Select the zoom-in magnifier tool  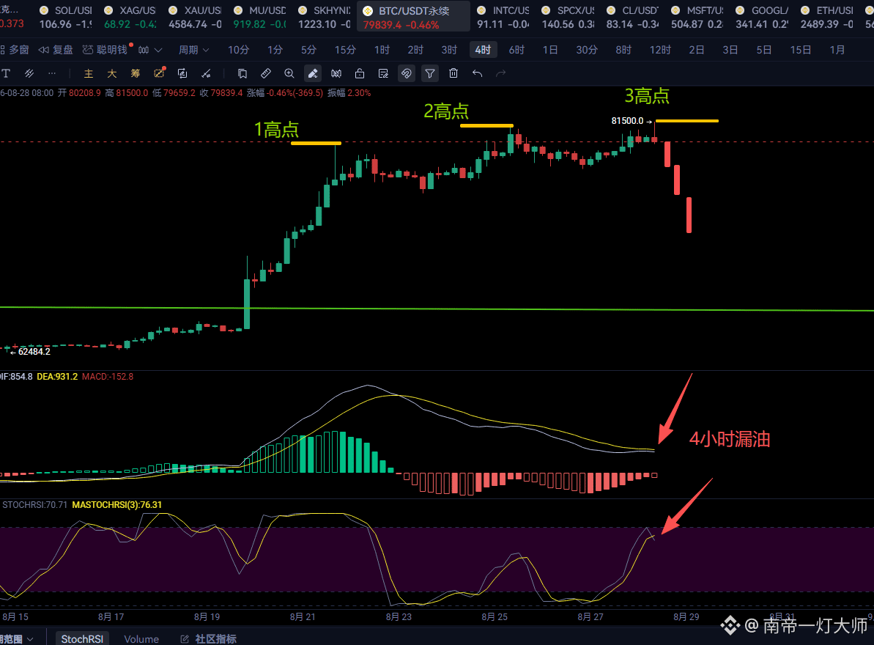pyautogui.click(x=289, y=73)
